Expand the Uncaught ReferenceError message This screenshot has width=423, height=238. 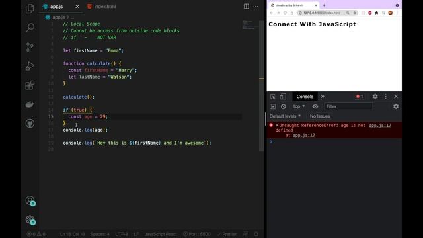pyautogui.click(x=277, y=125)
